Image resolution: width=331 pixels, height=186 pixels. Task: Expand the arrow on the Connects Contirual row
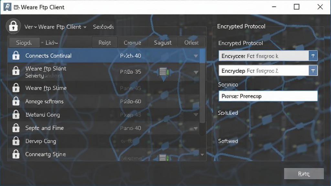pos(196,56)
